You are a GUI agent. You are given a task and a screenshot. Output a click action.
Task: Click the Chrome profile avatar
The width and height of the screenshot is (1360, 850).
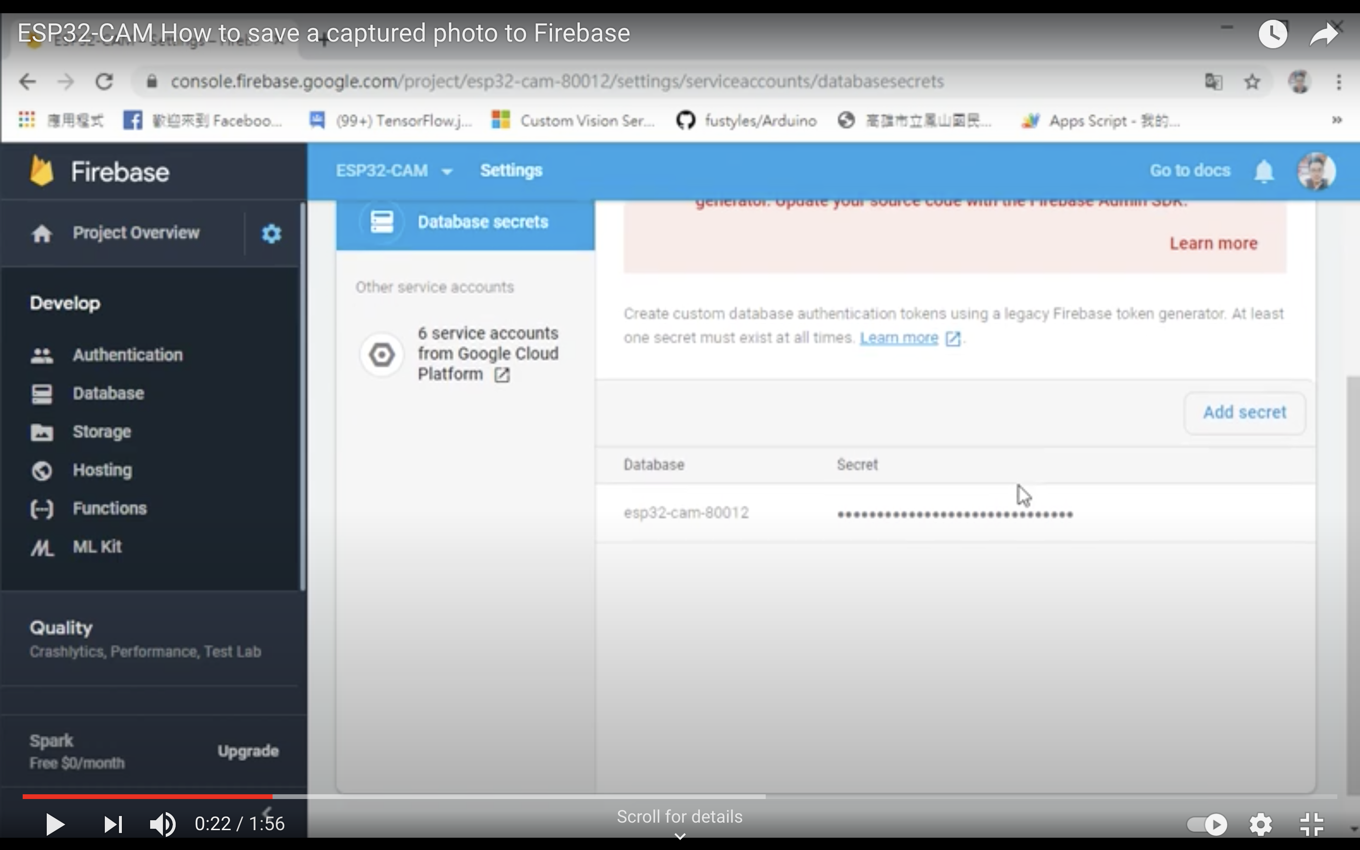tap(1299, 82)
